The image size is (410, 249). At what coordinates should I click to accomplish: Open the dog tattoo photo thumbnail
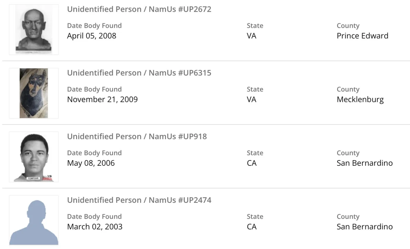pyautogui.click(x=34, y=93)
